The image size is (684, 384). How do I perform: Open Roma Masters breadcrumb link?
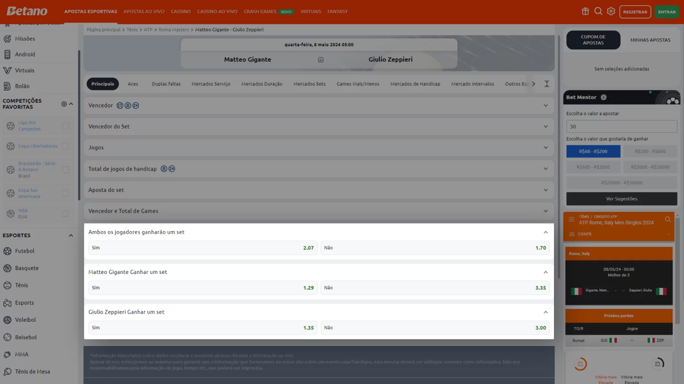pyautogui.click(x=174, y=30)
